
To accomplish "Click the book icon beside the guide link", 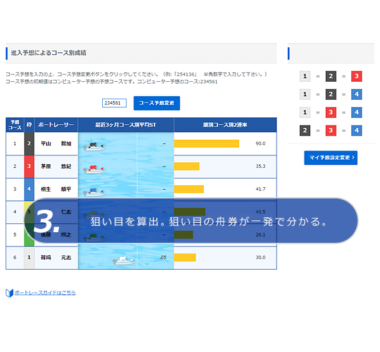I will pyautogui.click(x=9, y=293).
